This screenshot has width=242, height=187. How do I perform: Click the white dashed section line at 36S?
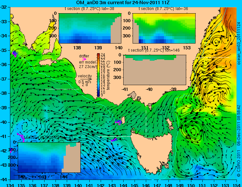(x=212, y=57)
